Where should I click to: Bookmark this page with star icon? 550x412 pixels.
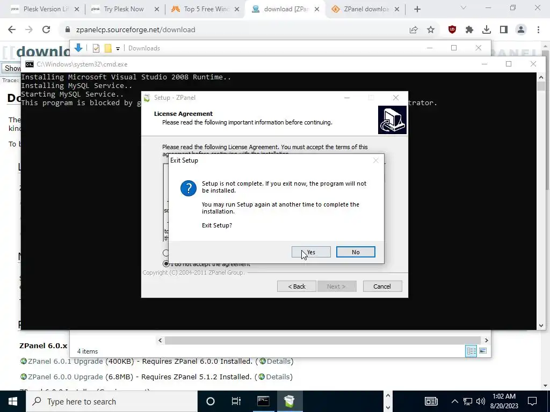pyautogui.click(x=431, y=30)
